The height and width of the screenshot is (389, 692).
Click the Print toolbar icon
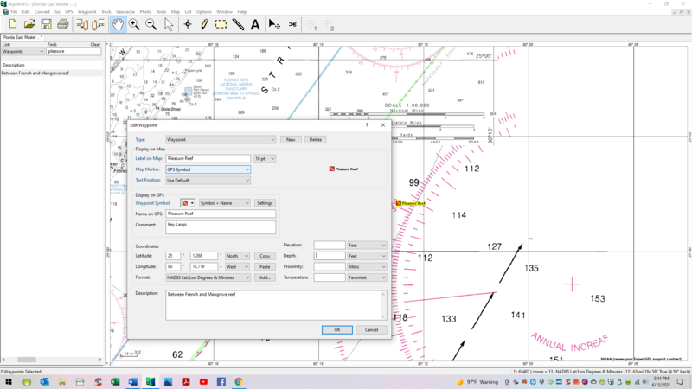tap(63, 25)
